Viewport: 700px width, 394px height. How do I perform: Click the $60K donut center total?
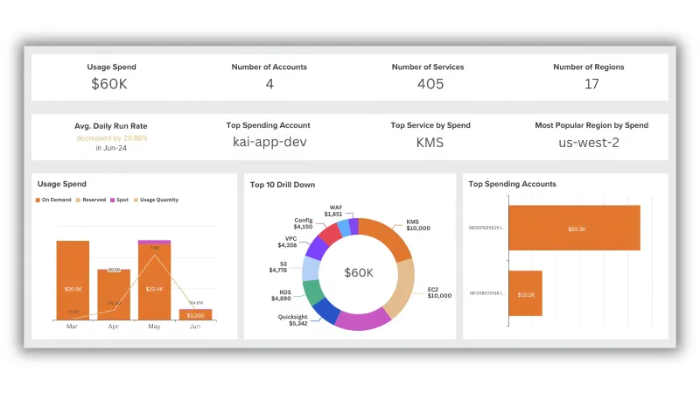[359, 272]
